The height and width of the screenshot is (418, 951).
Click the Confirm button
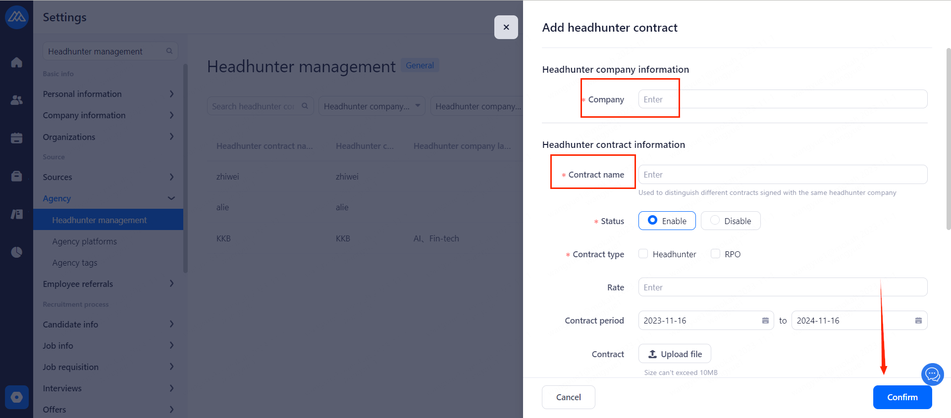tap(902, 397)
